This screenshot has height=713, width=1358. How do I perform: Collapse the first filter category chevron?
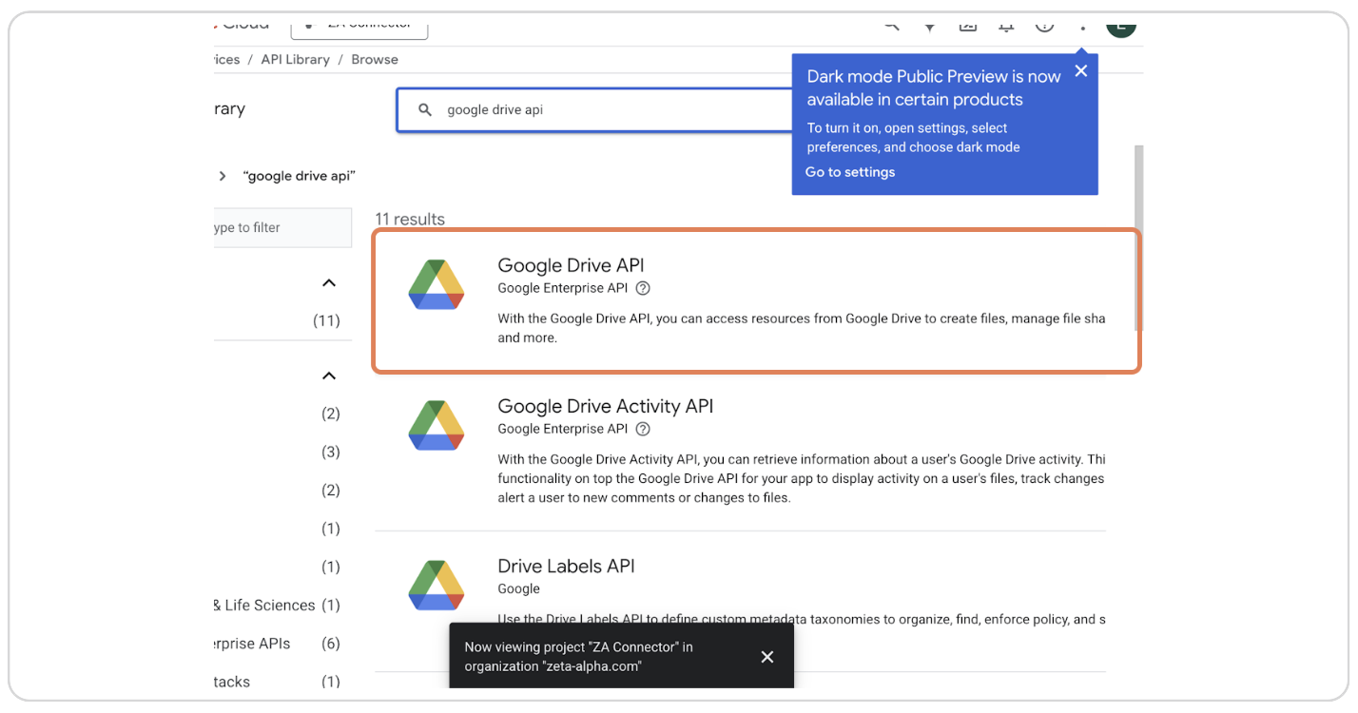328,282
